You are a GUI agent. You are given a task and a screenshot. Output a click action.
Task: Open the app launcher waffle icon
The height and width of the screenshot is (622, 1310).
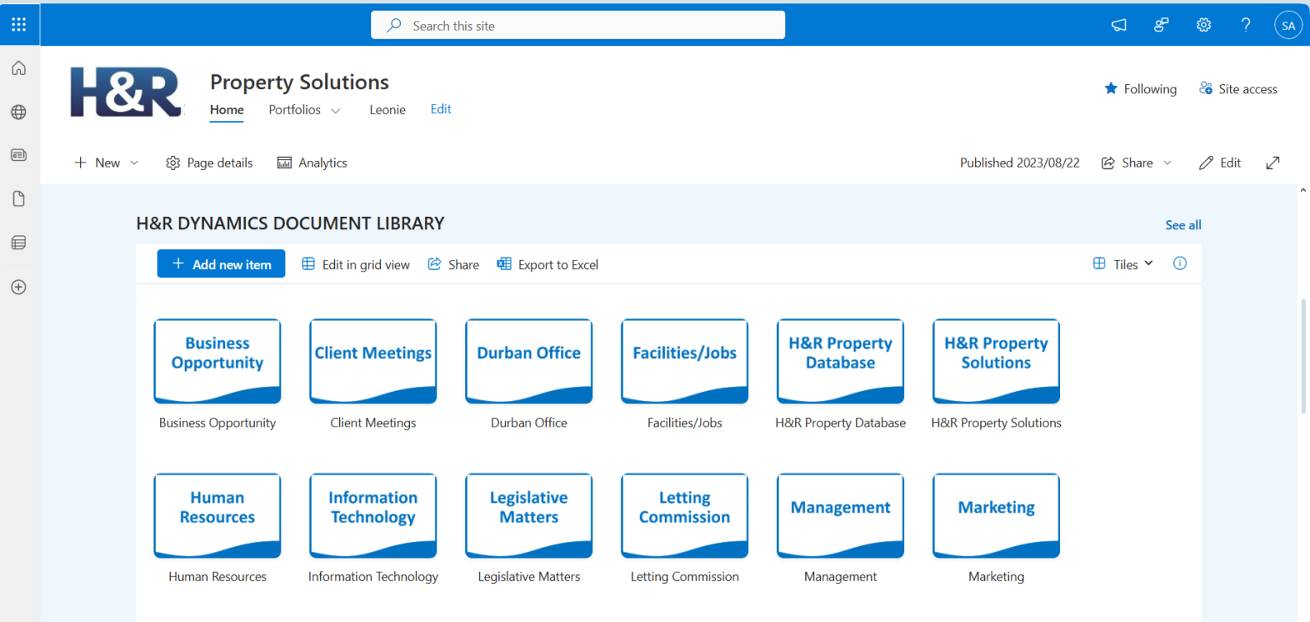point(19,25)
